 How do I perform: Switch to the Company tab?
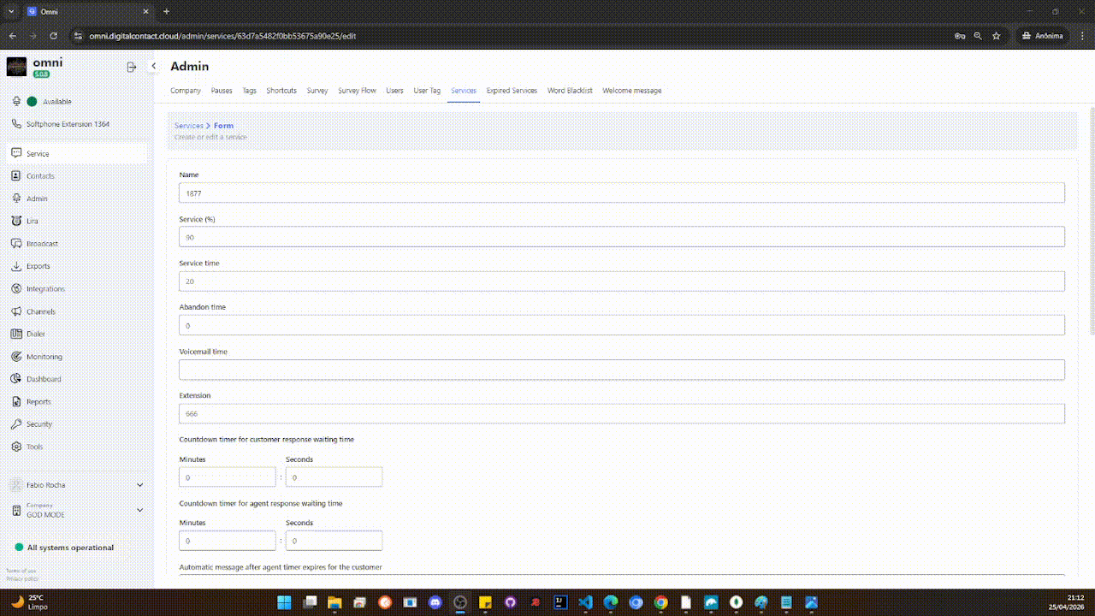click(186, 91)
